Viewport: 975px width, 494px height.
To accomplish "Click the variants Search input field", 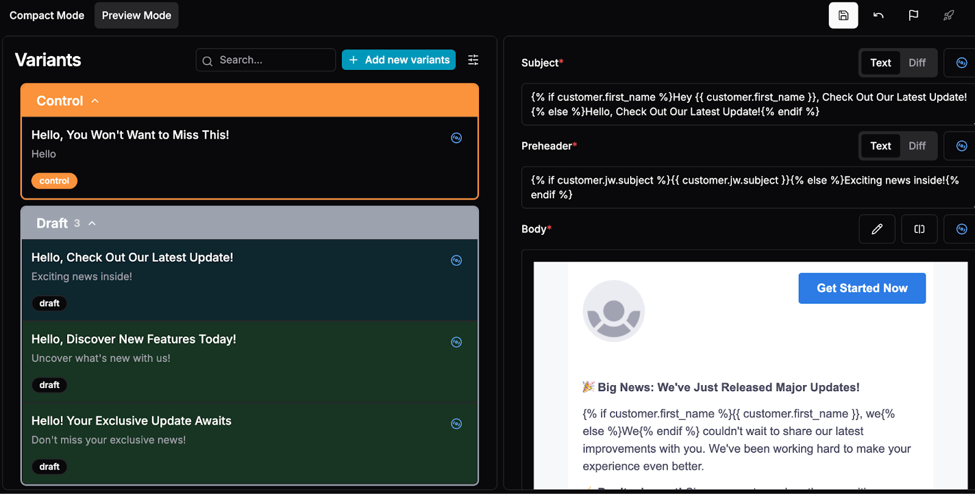I will tap(266, 60).
